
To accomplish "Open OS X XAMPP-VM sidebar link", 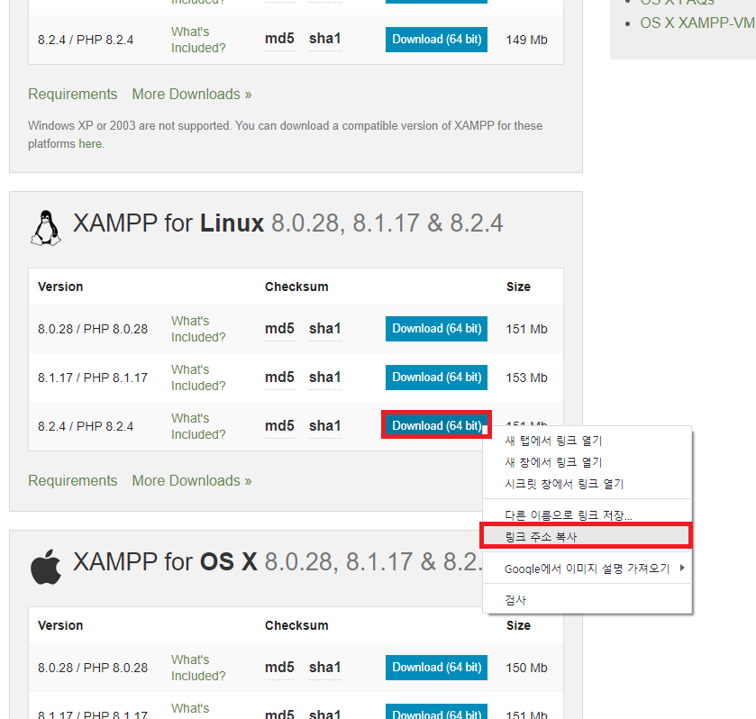I will [x=697, y=23].
